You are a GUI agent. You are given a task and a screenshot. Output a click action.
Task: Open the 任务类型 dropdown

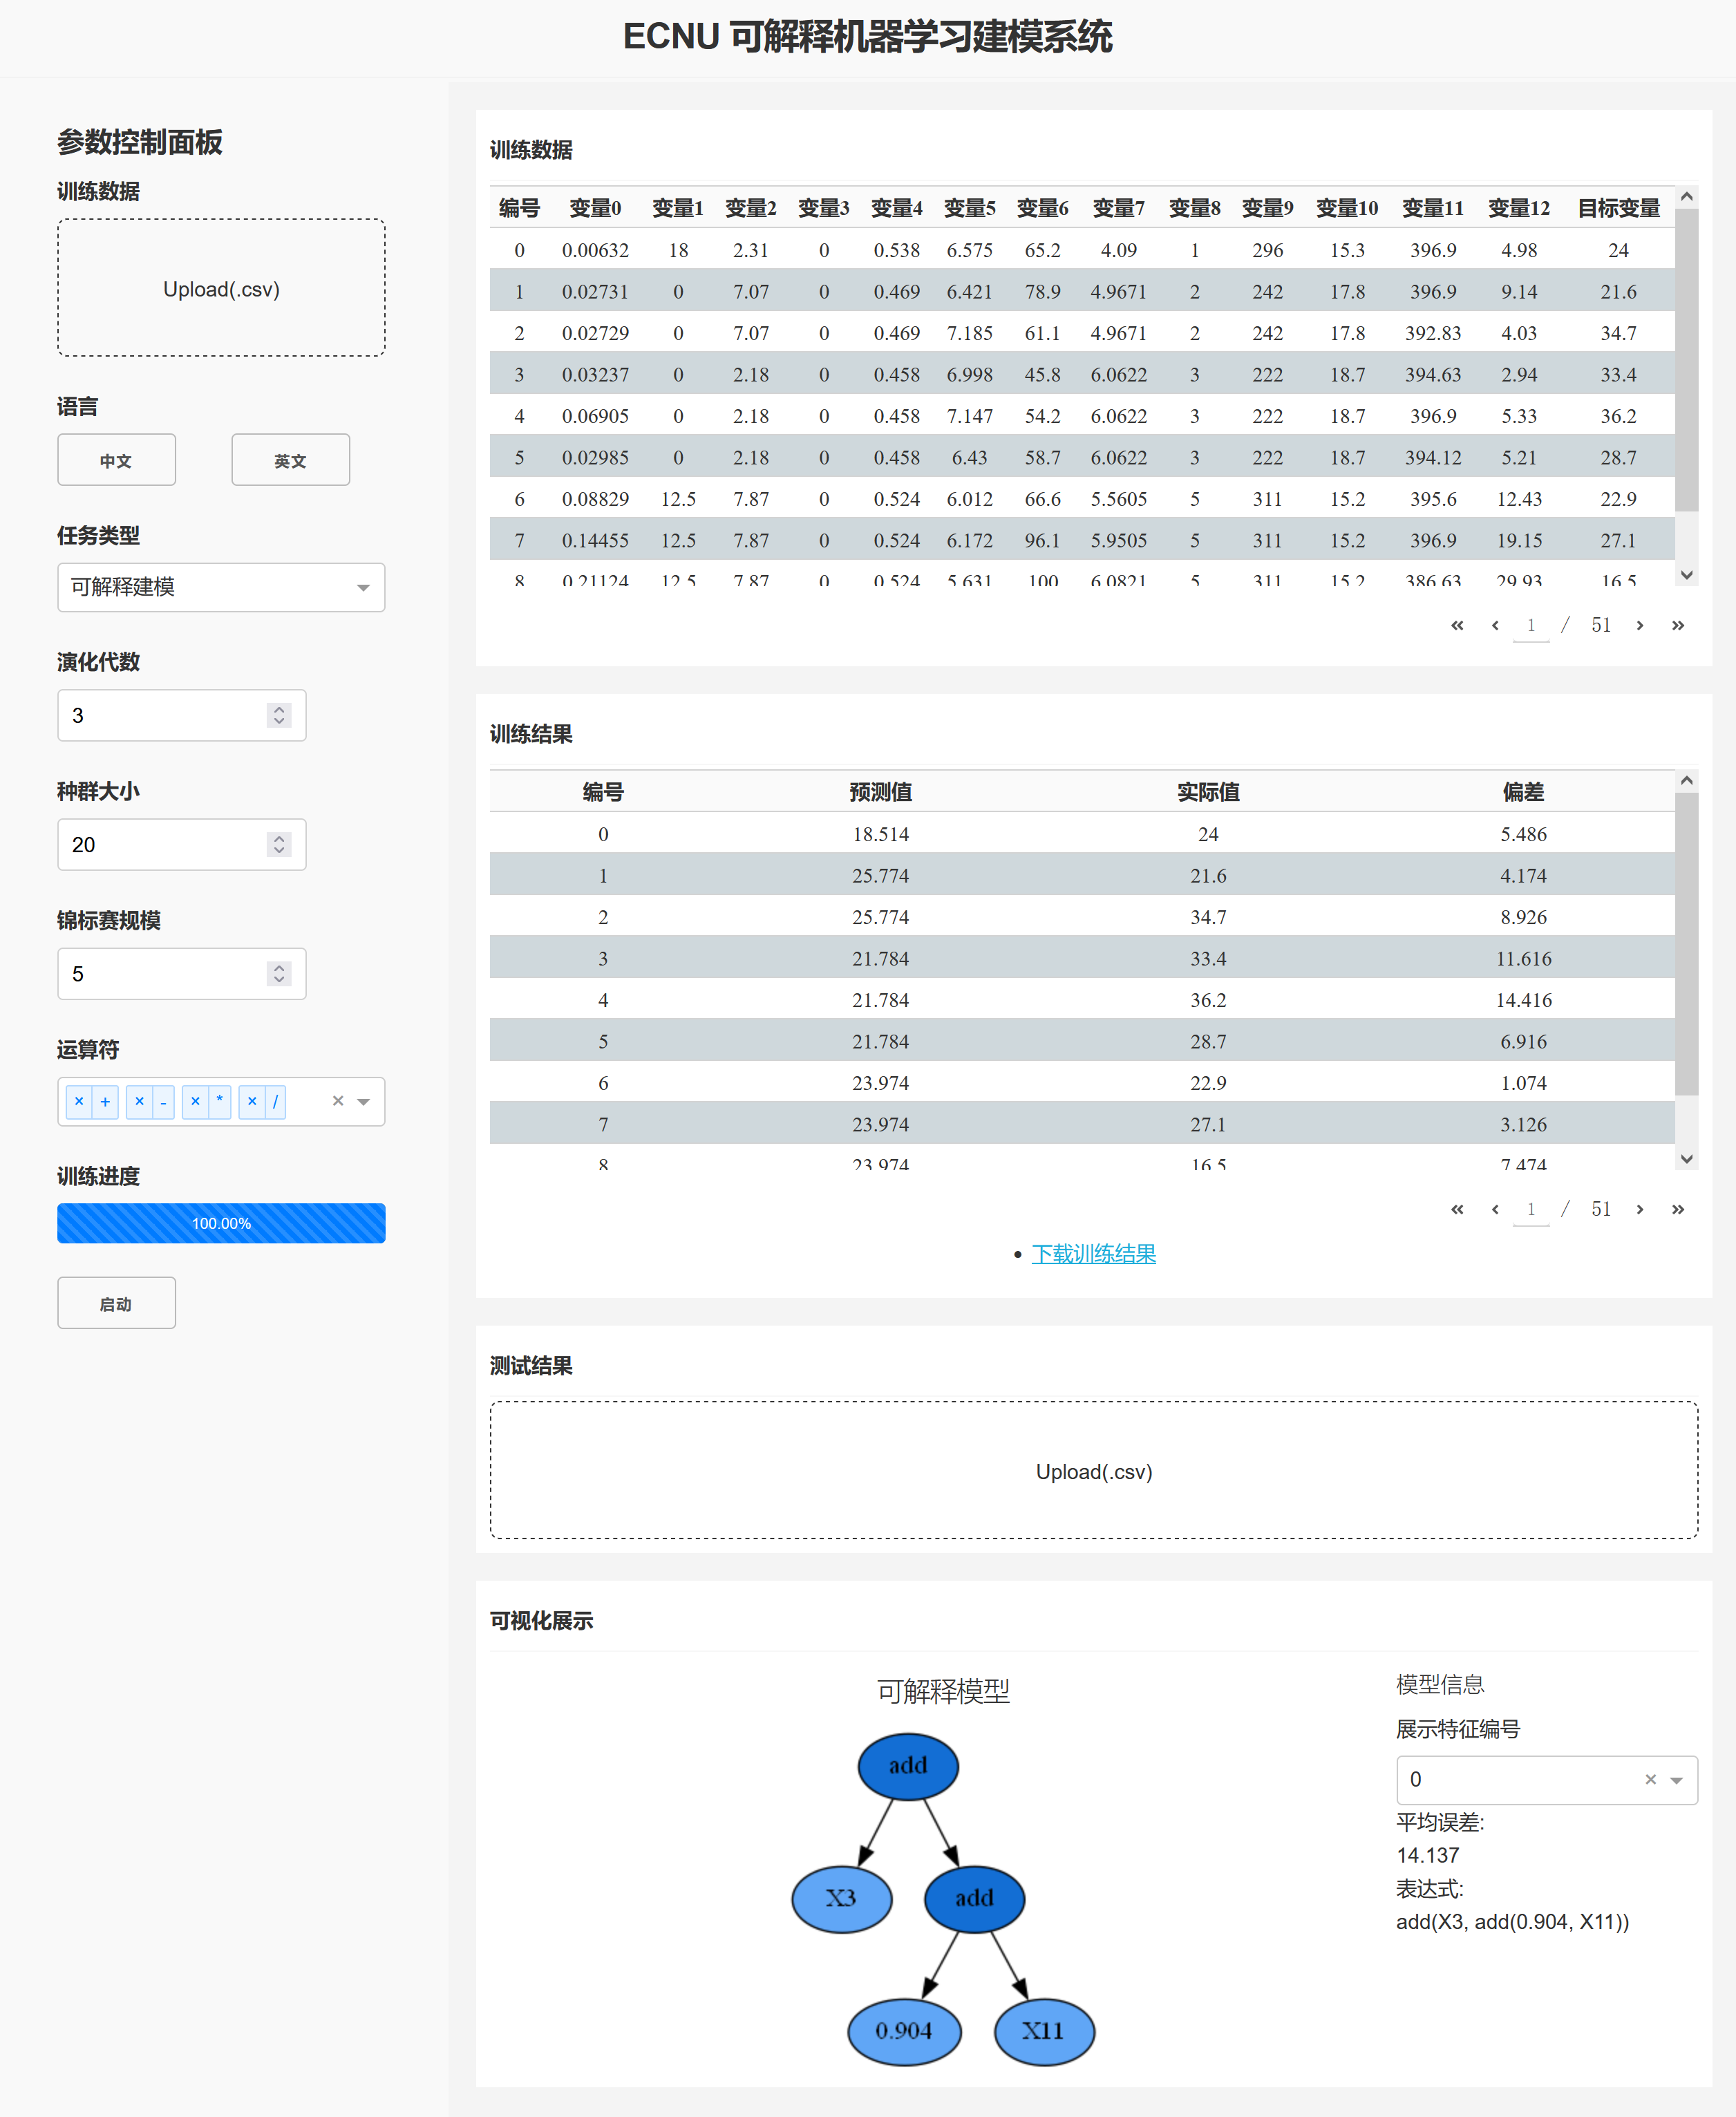[x=221, y=587]
